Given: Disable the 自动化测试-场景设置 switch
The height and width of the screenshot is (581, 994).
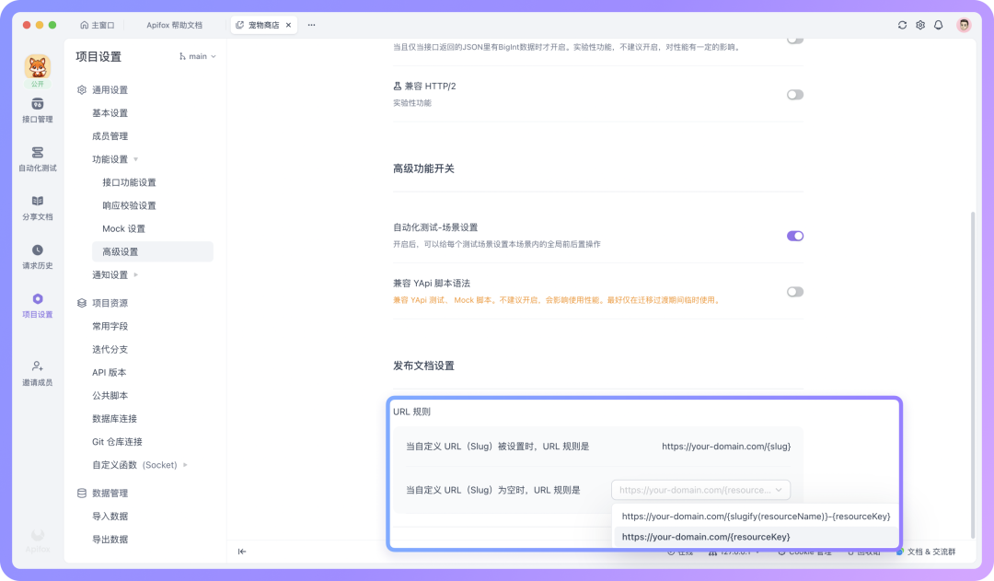Looking at the screenshot, I should tap(795, 236).
